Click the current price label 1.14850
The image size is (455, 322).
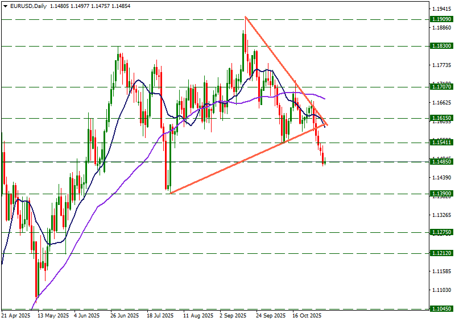point(441,162)
